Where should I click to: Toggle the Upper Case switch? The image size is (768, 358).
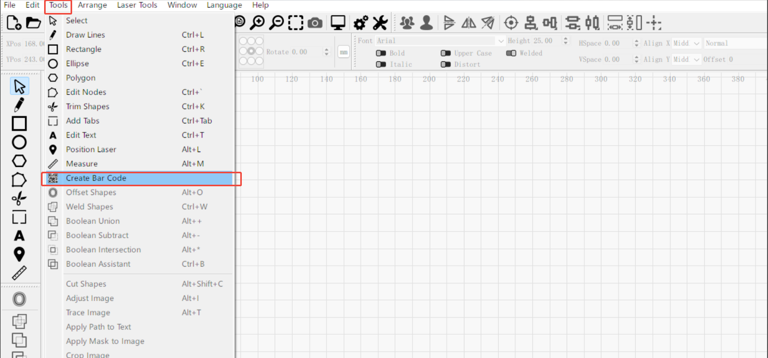coord(446,53)
